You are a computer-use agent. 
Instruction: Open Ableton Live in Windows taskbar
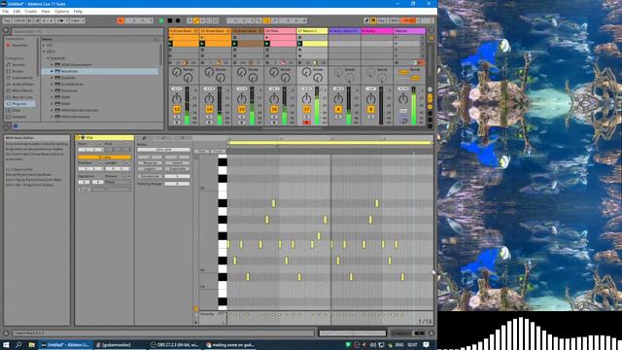[x=66, y=345]
